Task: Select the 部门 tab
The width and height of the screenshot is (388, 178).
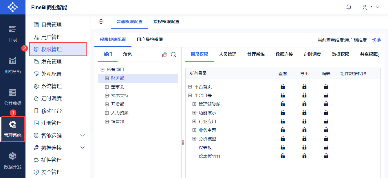Action: [108, 54]
